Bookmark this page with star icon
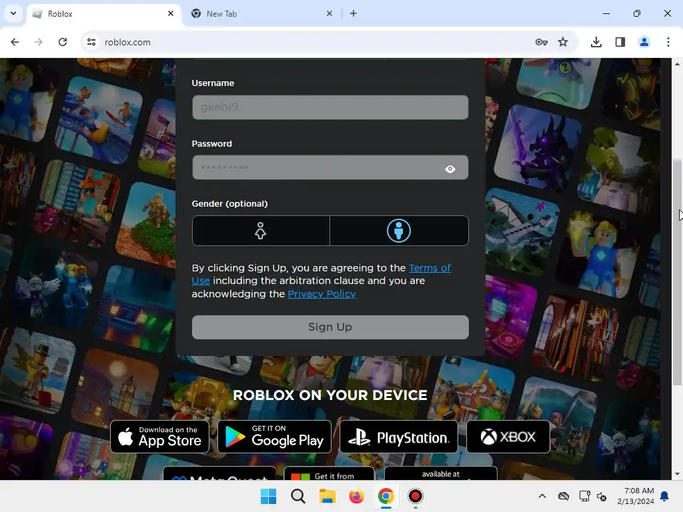Image resolution: width=683 pixels, height=512 pixels. (x=563, y=42)
